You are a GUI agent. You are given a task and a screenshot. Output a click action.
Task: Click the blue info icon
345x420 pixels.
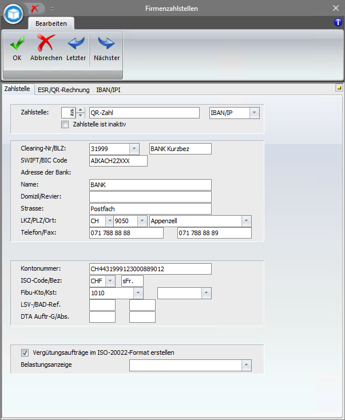coord(338,22)
